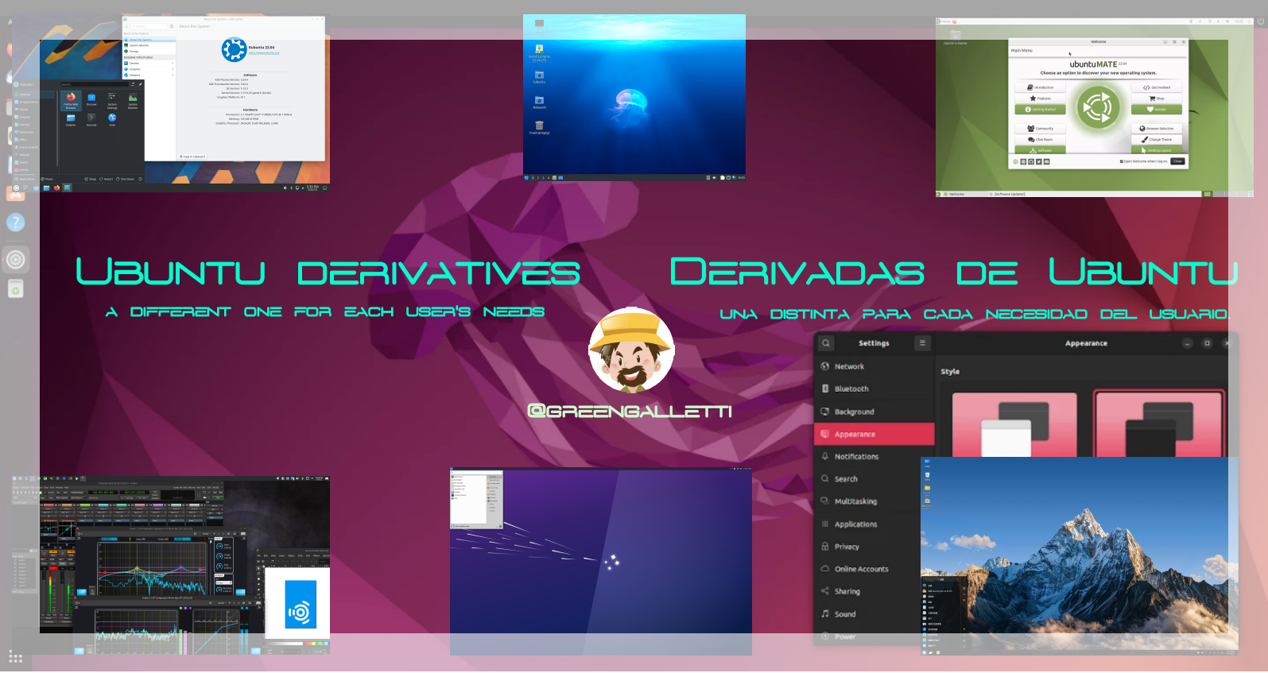The height and width of the screenshot is (673, 1268).
Task: Click the @greengalletti avatar image
Action: click(x=632, y=350)
